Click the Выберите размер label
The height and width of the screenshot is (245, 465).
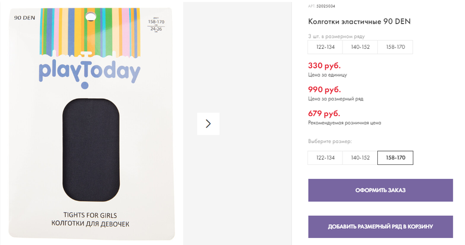click(x=330, y=141)
